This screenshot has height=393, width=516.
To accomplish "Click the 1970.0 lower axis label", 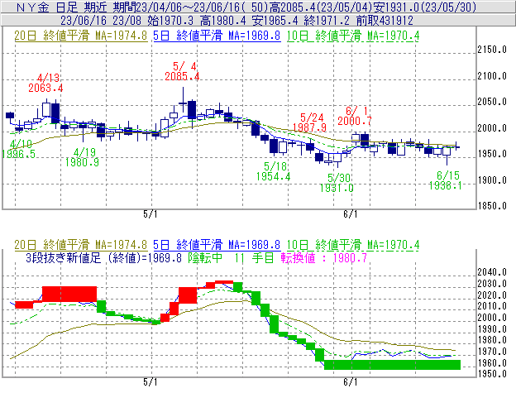I will 492,352.
